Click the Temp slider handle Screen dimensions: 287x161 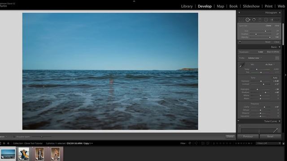[x=257, y=69]
